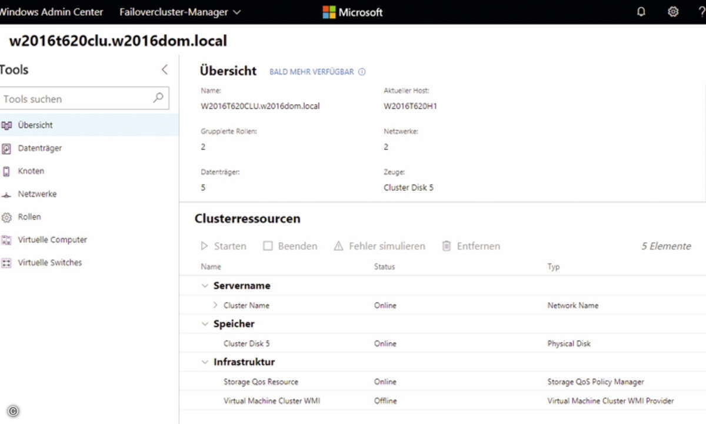Click the w2016t620clu.w2016dom.local page heading
Viewport: 706px width, 424px height.
pyautogui.click(x=118, y=41)
